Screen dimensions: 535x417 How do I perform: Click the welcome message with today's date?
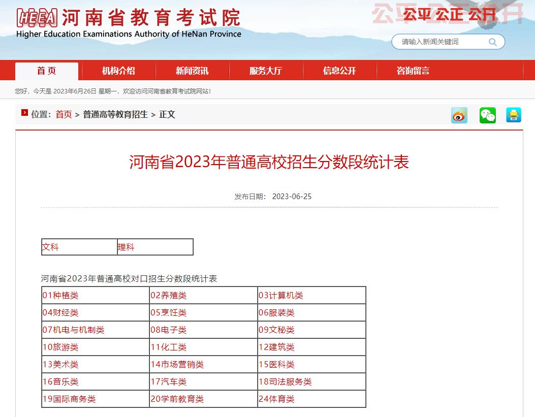113,91
